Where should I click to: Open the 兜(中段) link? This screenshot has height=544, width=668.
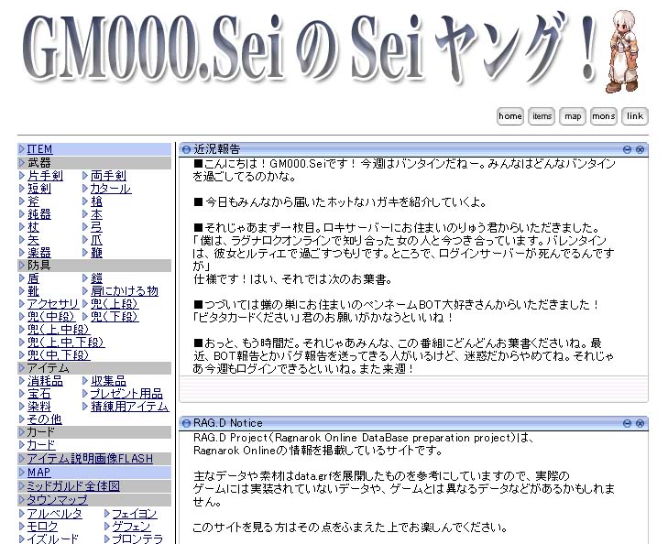[51, 316]
